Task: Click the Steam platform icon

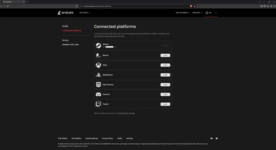Action: click(98, 46)
